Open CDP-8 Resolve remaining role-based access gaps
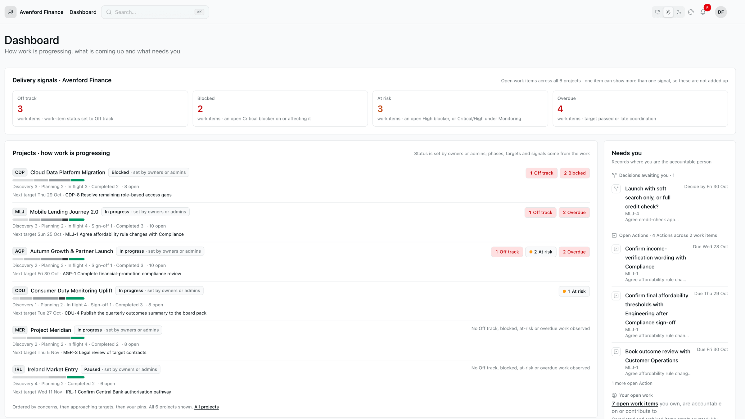Viewport: 745px width, 419px height. (118, 195)
